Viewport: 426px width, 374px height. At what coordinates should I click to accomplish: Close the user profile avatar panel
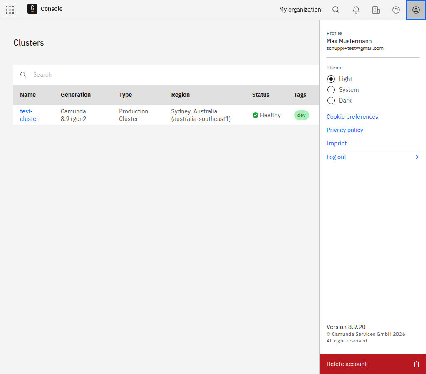click(416, 10)
